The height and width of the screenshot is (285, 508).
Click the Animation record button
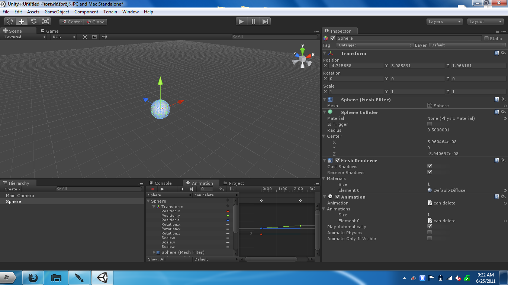152,189
